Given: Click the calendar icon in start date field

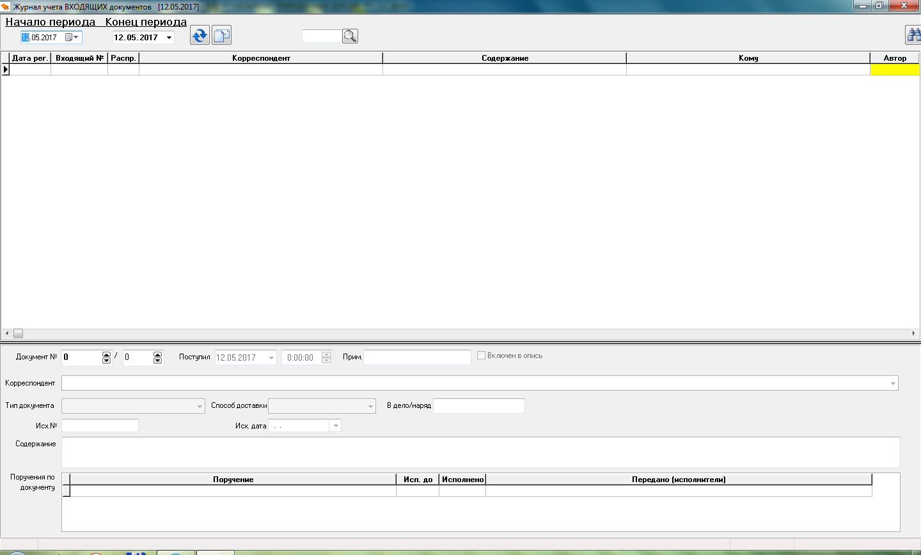Looking at the screenshot, I should (x=68, y=38).
